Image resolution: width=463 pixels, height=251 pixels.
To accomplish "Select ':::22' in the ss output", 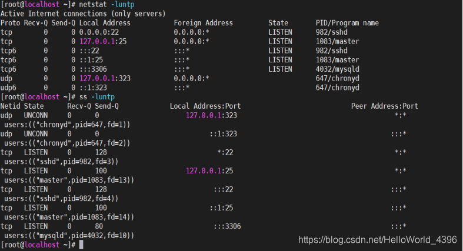I will click(223, 189).
